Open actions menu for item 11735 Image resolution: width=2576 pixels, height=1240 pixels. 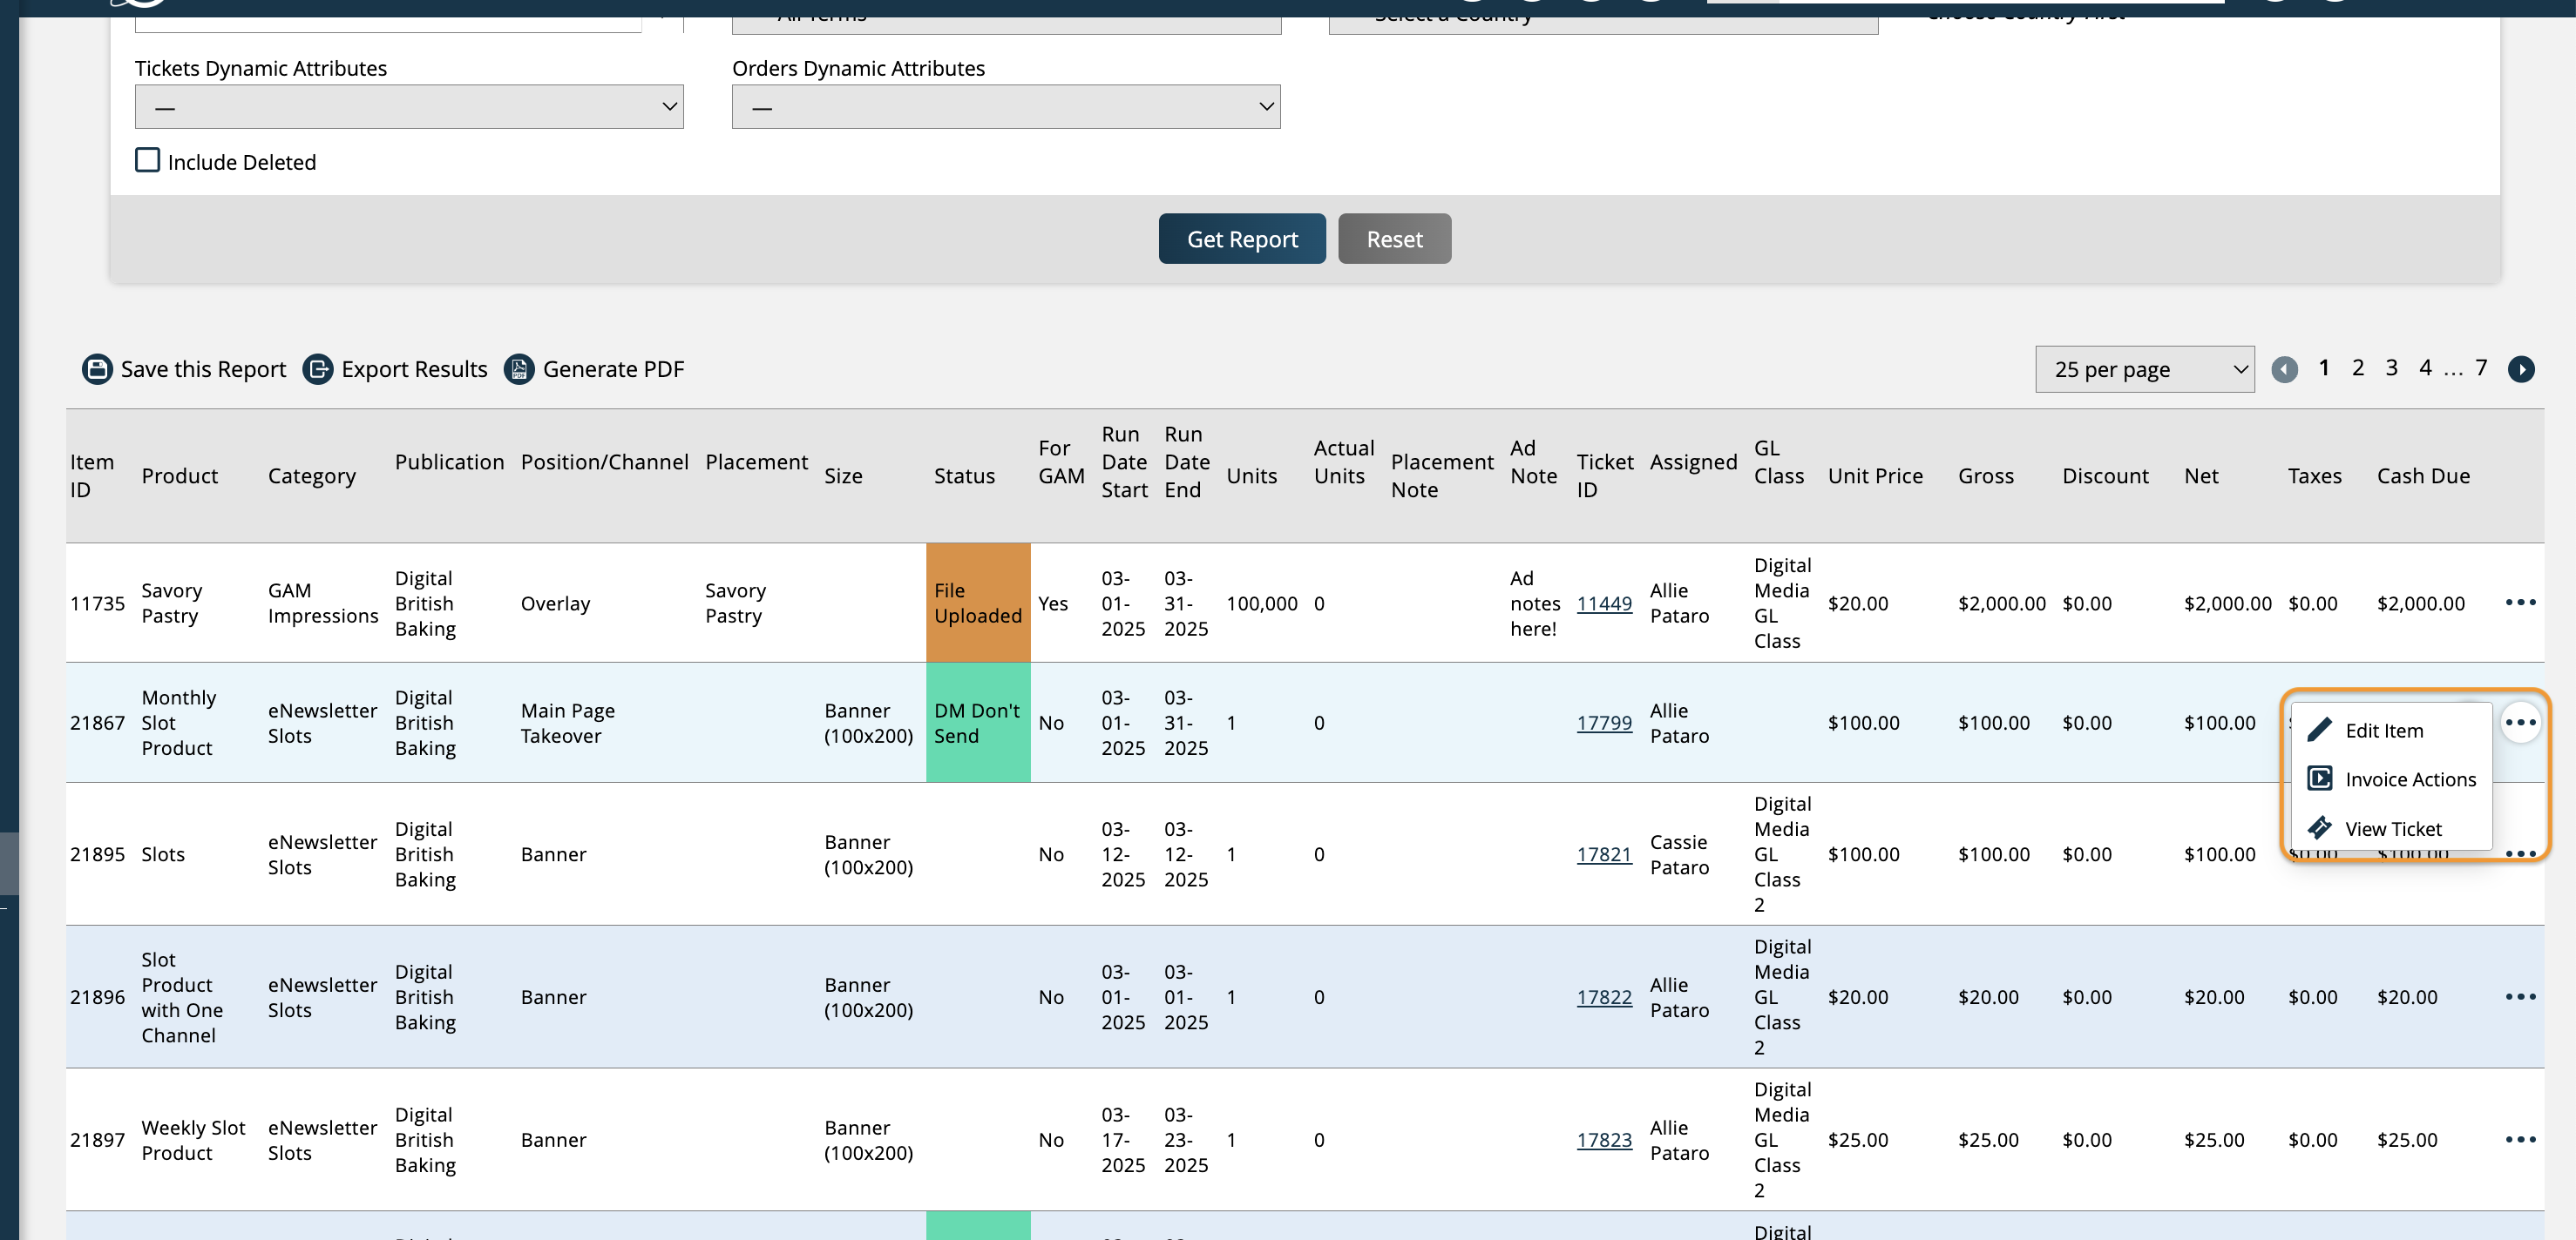click(2520, 603)
